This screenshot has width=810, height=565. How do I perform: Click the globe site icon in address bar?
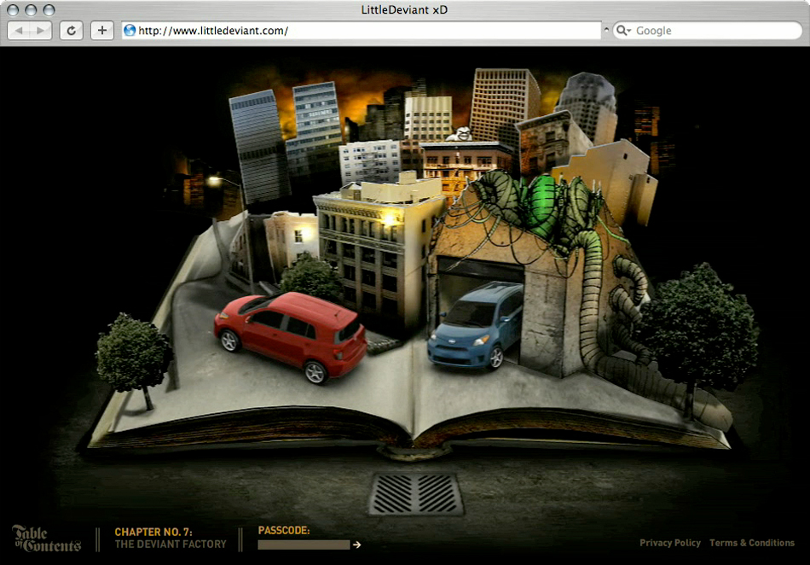pyautogui.click(x=130, y=31)
